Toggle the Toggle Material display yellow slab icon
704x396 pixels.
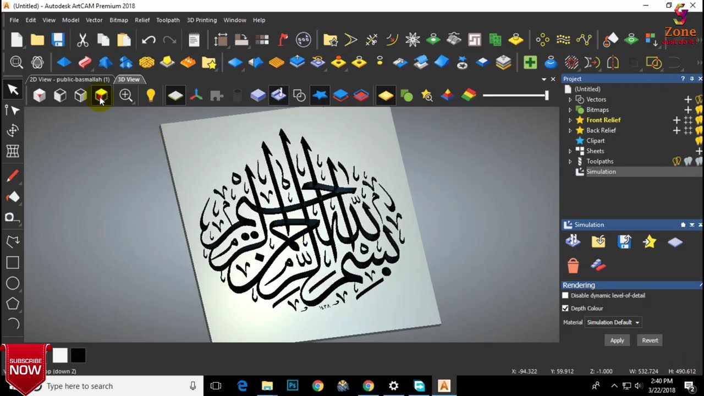[x=386, y=96]
